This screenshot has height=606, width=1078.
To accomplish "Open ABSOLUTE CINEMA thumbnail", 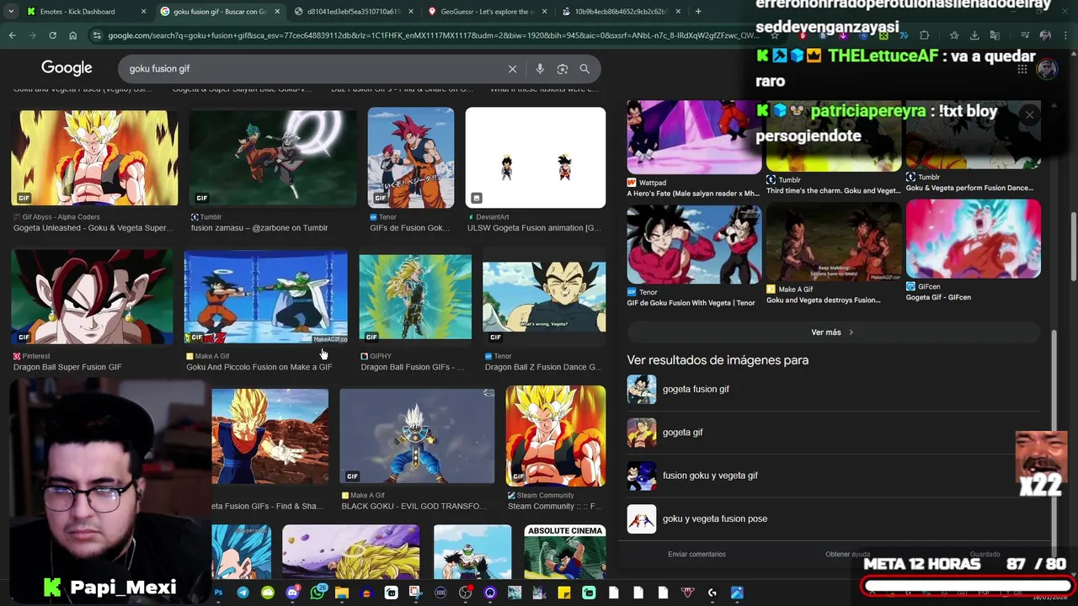I will (565, 552).
